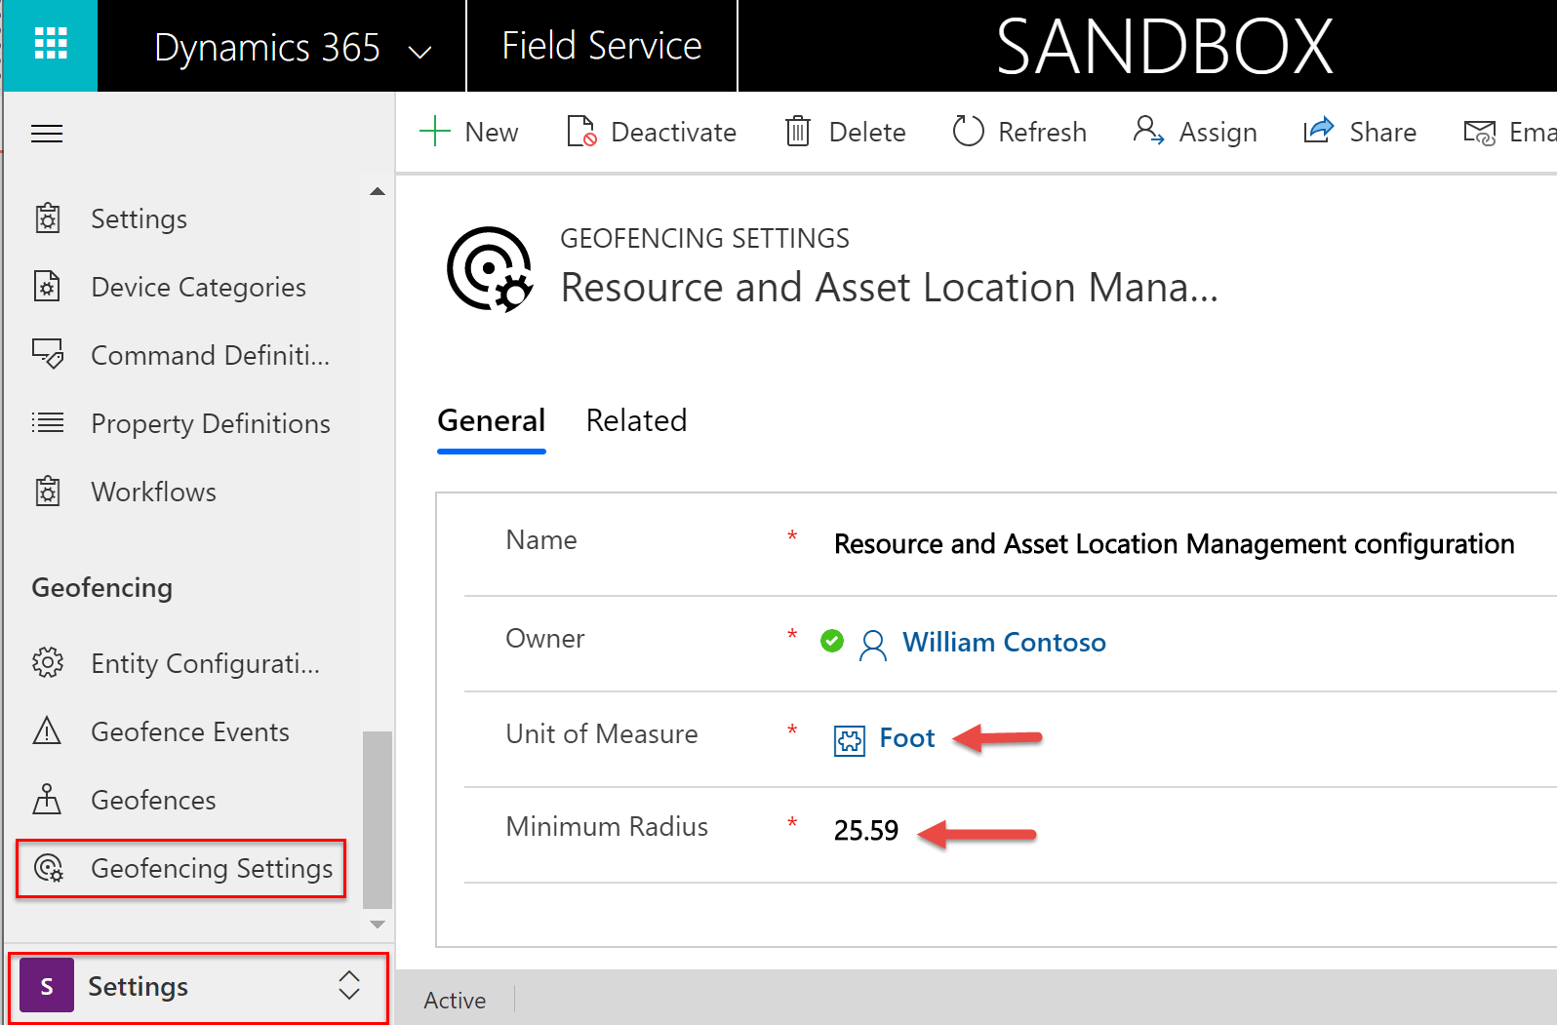Click the purple S area badge
The image size is (1557, 1025).
tap(47, 986)
